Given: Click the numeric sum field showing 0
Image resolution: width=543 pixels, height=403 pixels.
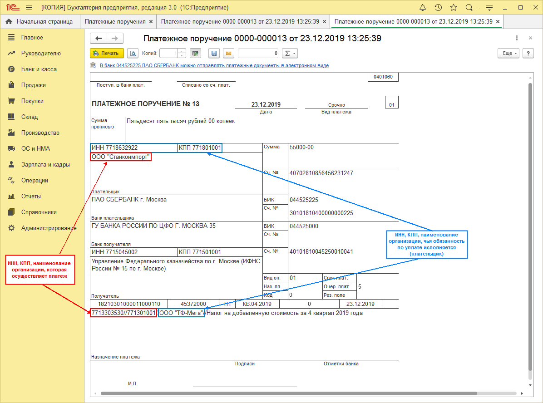Looking at the screenshot, I should tap(258, 53).
